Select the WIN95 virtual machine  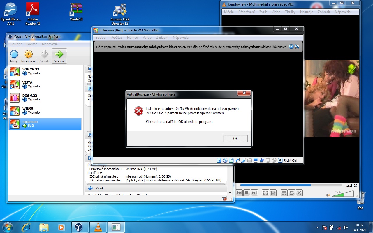[45, 111]
